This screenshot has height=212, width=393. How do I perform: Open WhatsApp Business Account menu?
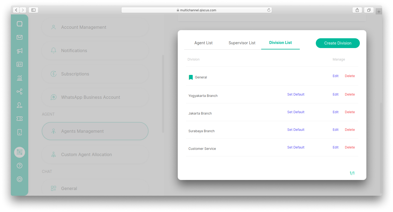point(95,97)
